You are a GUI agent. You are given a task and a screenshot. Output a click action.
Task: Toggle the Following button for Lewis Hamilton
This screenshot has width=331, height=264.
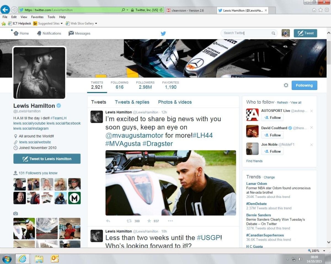point(304,85)
